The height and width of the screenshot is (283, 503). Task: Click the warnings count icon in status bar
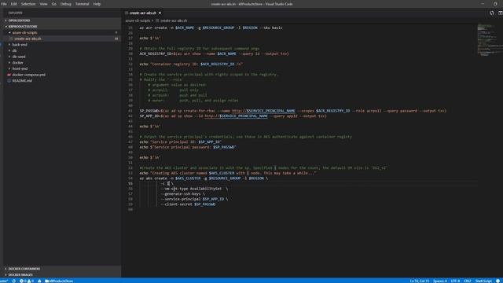click(x=30, y=281)
